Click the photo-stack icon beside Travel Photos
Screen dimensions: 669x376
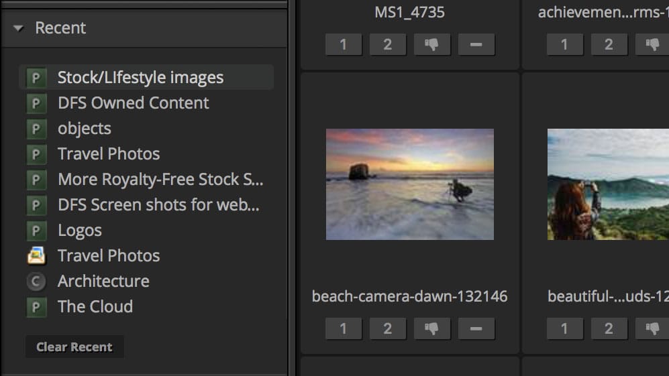(x=36, y=256)
